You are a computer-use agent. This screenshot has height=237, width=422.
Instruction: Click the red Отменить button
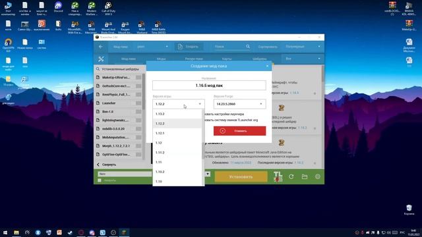pyautogui.click(x=239, y=131)
